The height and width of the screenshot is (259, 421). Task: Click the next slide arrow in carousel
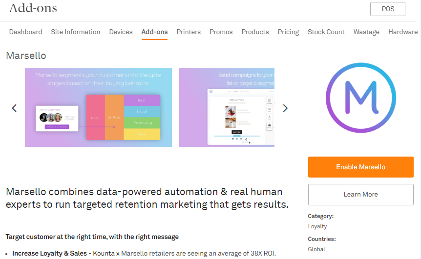click(x=285, y=108)
